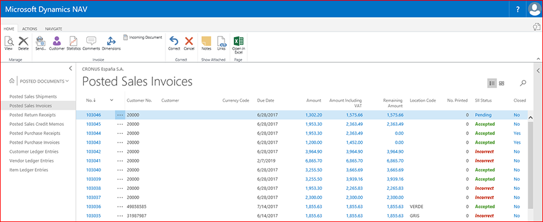Click amount 6,865.70 in Amount column

click(x=313, y=161)
